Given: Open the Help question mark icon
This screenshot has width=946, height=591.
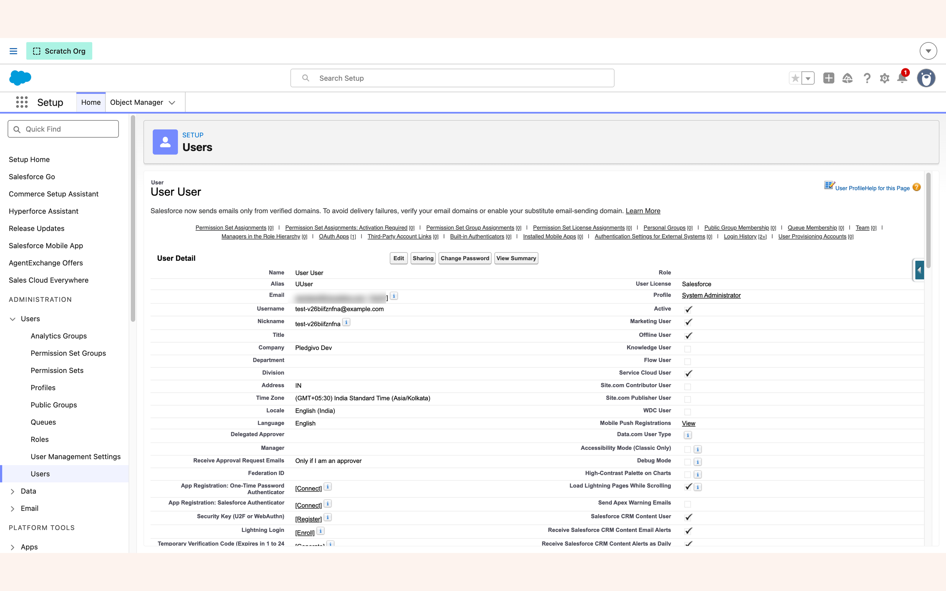Looking at the screenshot, I should pos(867,78).
